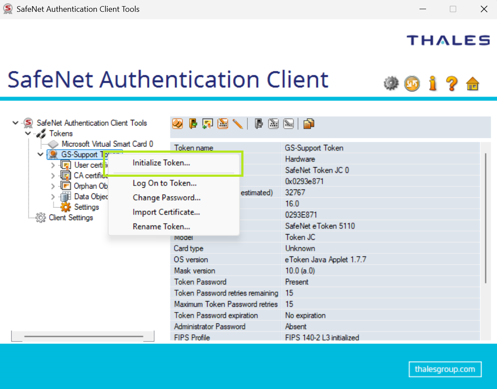Click the Data Objects node icon
The height and width of the screenshot is (389, 497).
66,196
